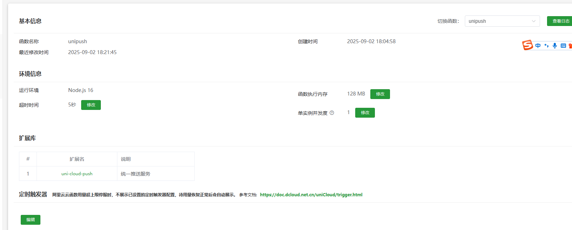572x230 pixels.
Task: Click the 128 MB memory value
Action: (356, 94)
